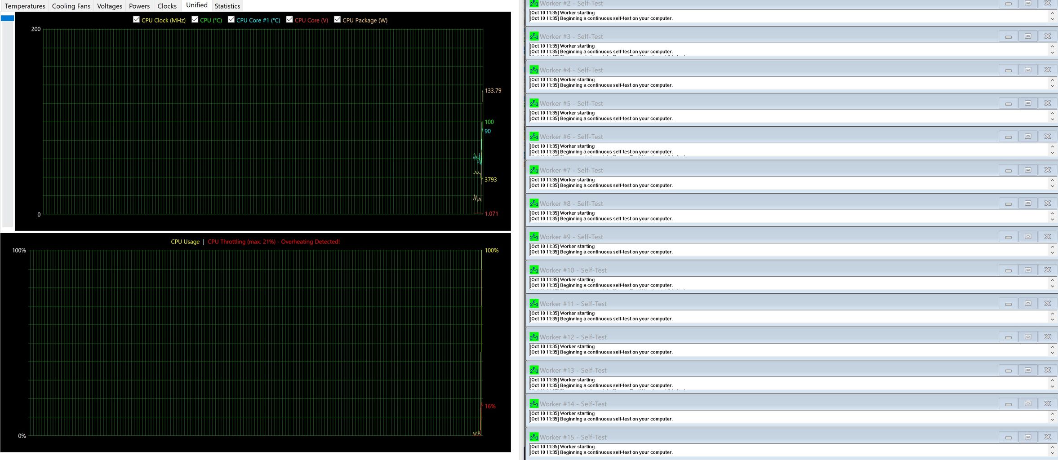Click the 90 temperature value on the graph

coord(488,131)
